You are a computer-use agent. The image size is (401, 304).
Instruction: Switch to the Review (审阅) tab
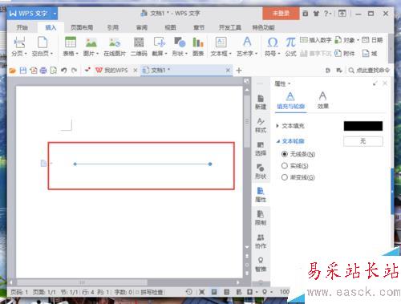click(x=142, y=27)
